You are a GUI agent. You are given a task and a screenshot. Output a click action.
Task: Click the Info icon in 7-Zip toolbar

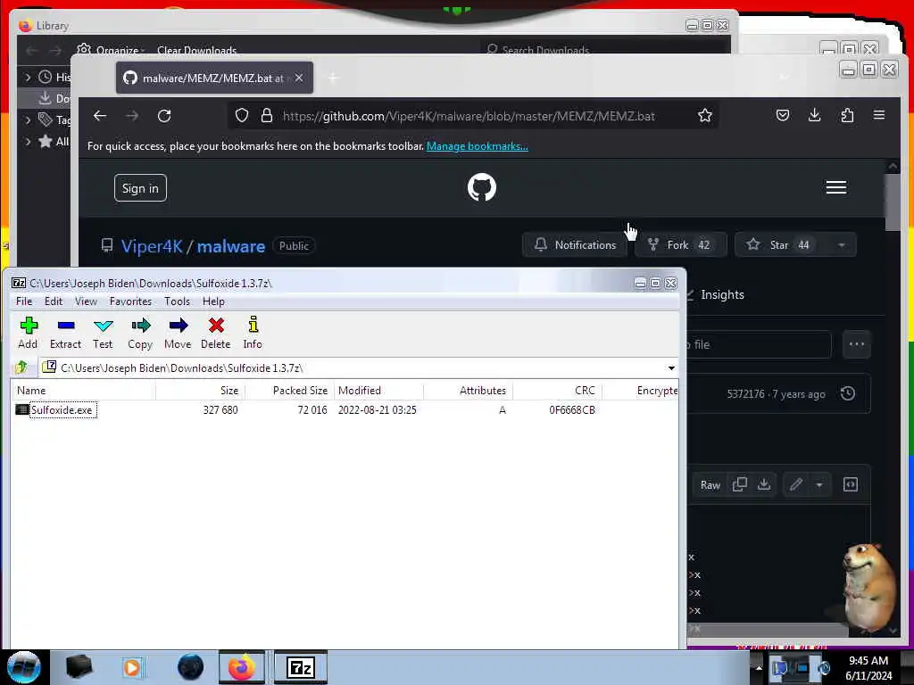253,334
